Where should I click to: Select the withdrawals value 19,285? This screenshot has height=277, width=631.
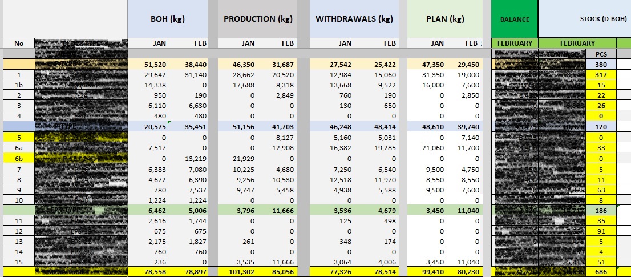[x=384, y=148]
